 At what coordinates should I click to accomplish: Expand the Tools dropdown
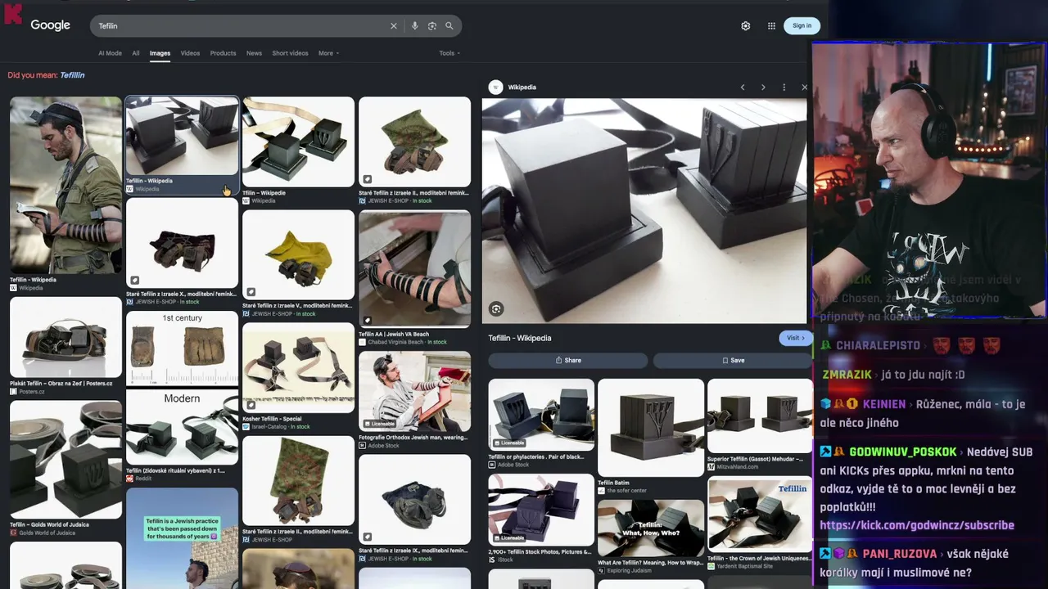(449, 53)
